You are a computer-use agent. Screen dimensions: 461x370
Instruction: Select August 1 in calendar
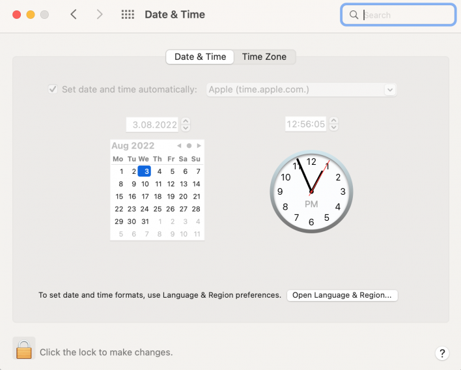pyautogui.click(x=121, y=171)
